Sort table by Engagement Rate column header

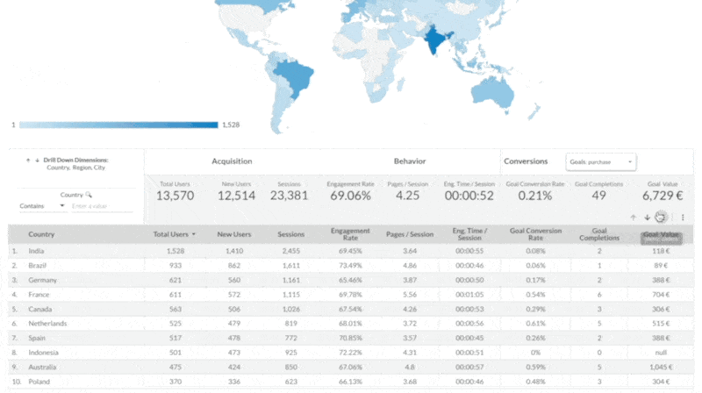(350, 234)
